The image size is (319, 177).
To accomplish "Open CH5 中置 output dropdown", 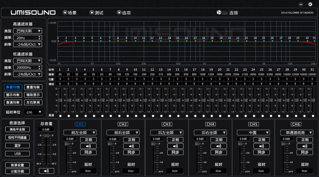I will coord(253,133).
